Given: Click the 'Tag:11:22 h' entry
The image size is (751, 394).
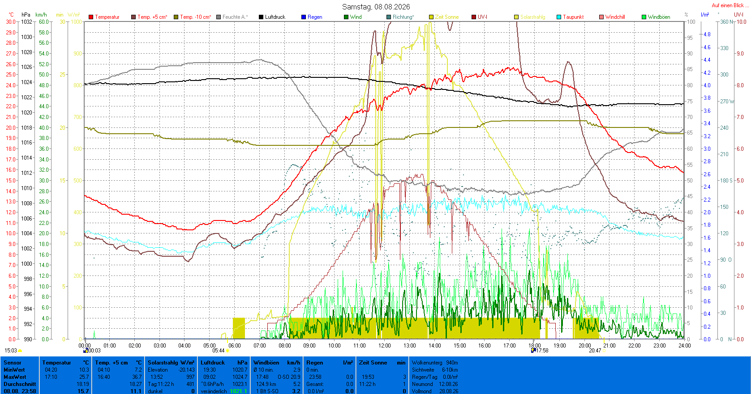Looking at the screenshot, I should point(161,384).
